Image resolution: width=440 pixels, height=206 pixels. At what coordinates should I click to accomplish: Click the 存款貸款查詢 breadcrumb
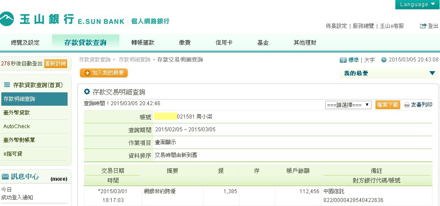coord(95,60)
